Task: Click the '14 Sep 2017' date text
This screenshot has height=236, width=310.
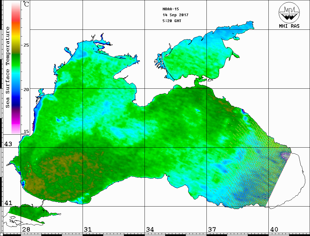Action: 175,15
